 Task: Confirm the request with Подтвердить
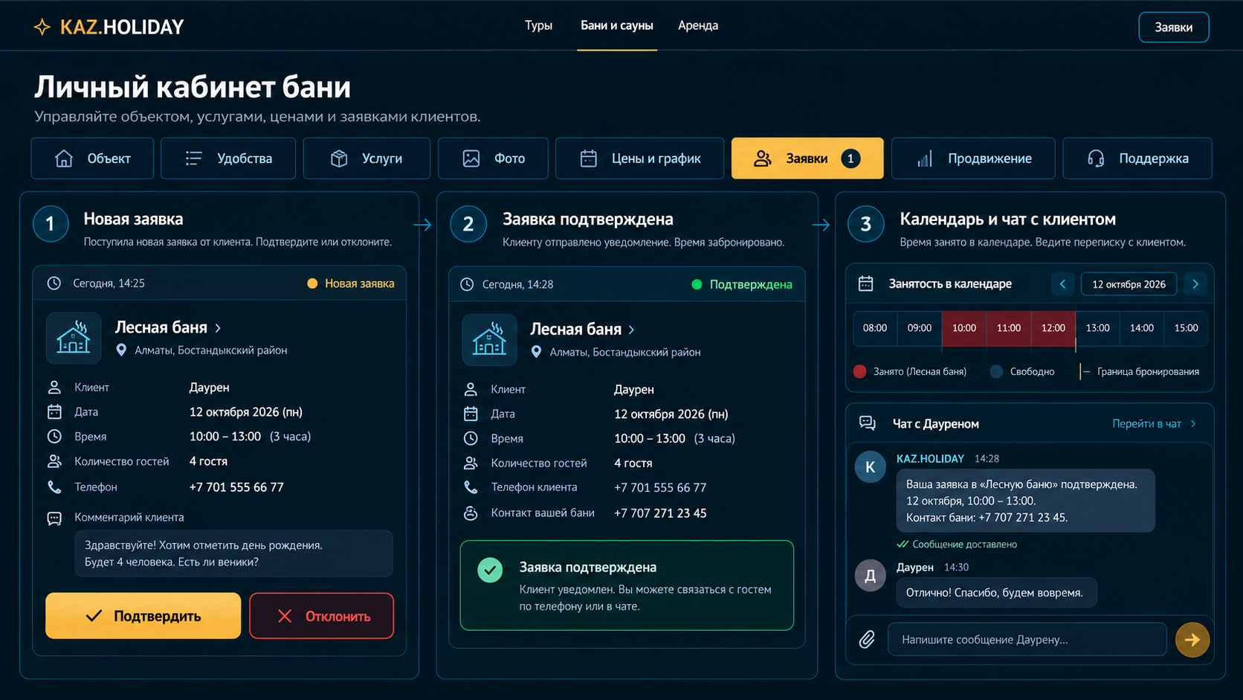(x=143, y=616)
